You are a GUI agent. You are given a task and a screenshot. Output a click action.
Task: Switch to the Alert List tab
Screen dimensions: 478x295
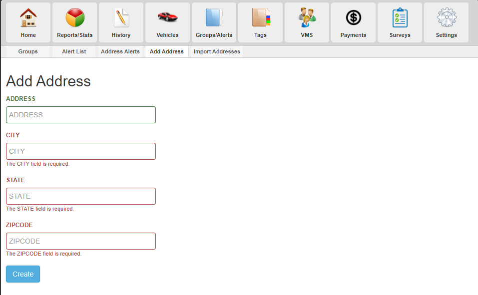(74, 51)
